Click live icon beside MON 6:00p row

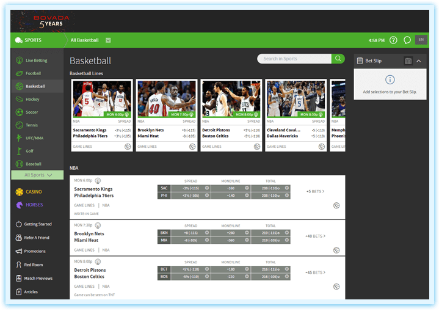pyautogui.click(x=98, y=181)
